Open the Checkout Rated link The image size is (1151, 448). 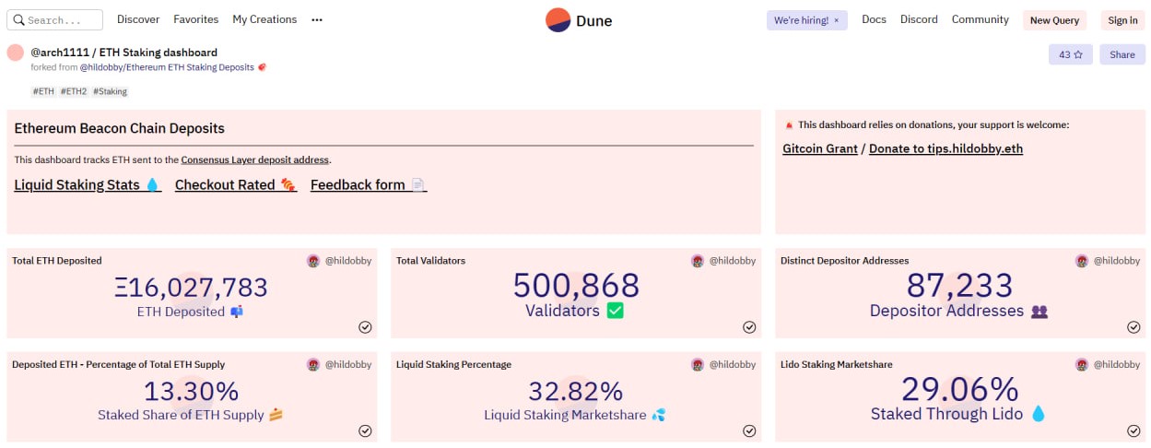coord(236,185)
